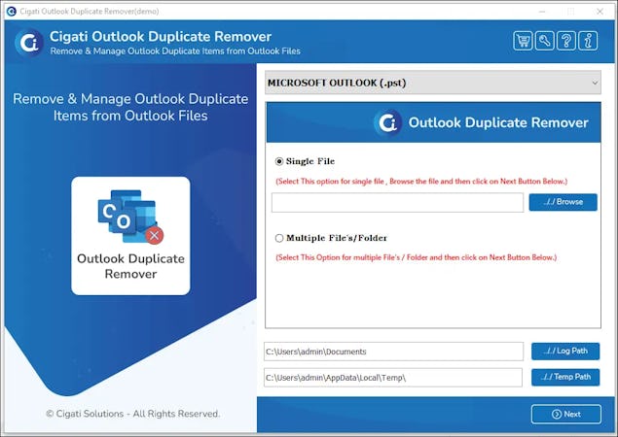The image size is (618, 437).
Task: Expand the MICROSOFT OUTLOOK (.pst) dropdown
Action: click(433, 83)
